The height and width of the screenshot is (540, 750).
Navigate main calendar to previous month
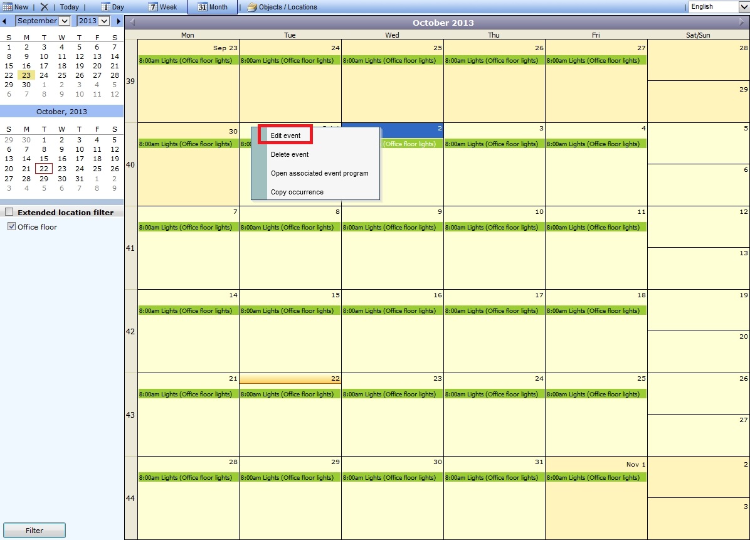pos(132,23)
